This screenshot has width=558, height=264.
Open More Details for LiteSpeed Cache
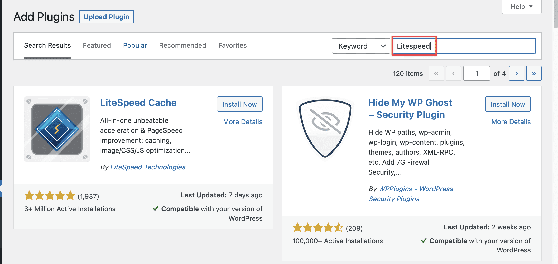point(243,122)
